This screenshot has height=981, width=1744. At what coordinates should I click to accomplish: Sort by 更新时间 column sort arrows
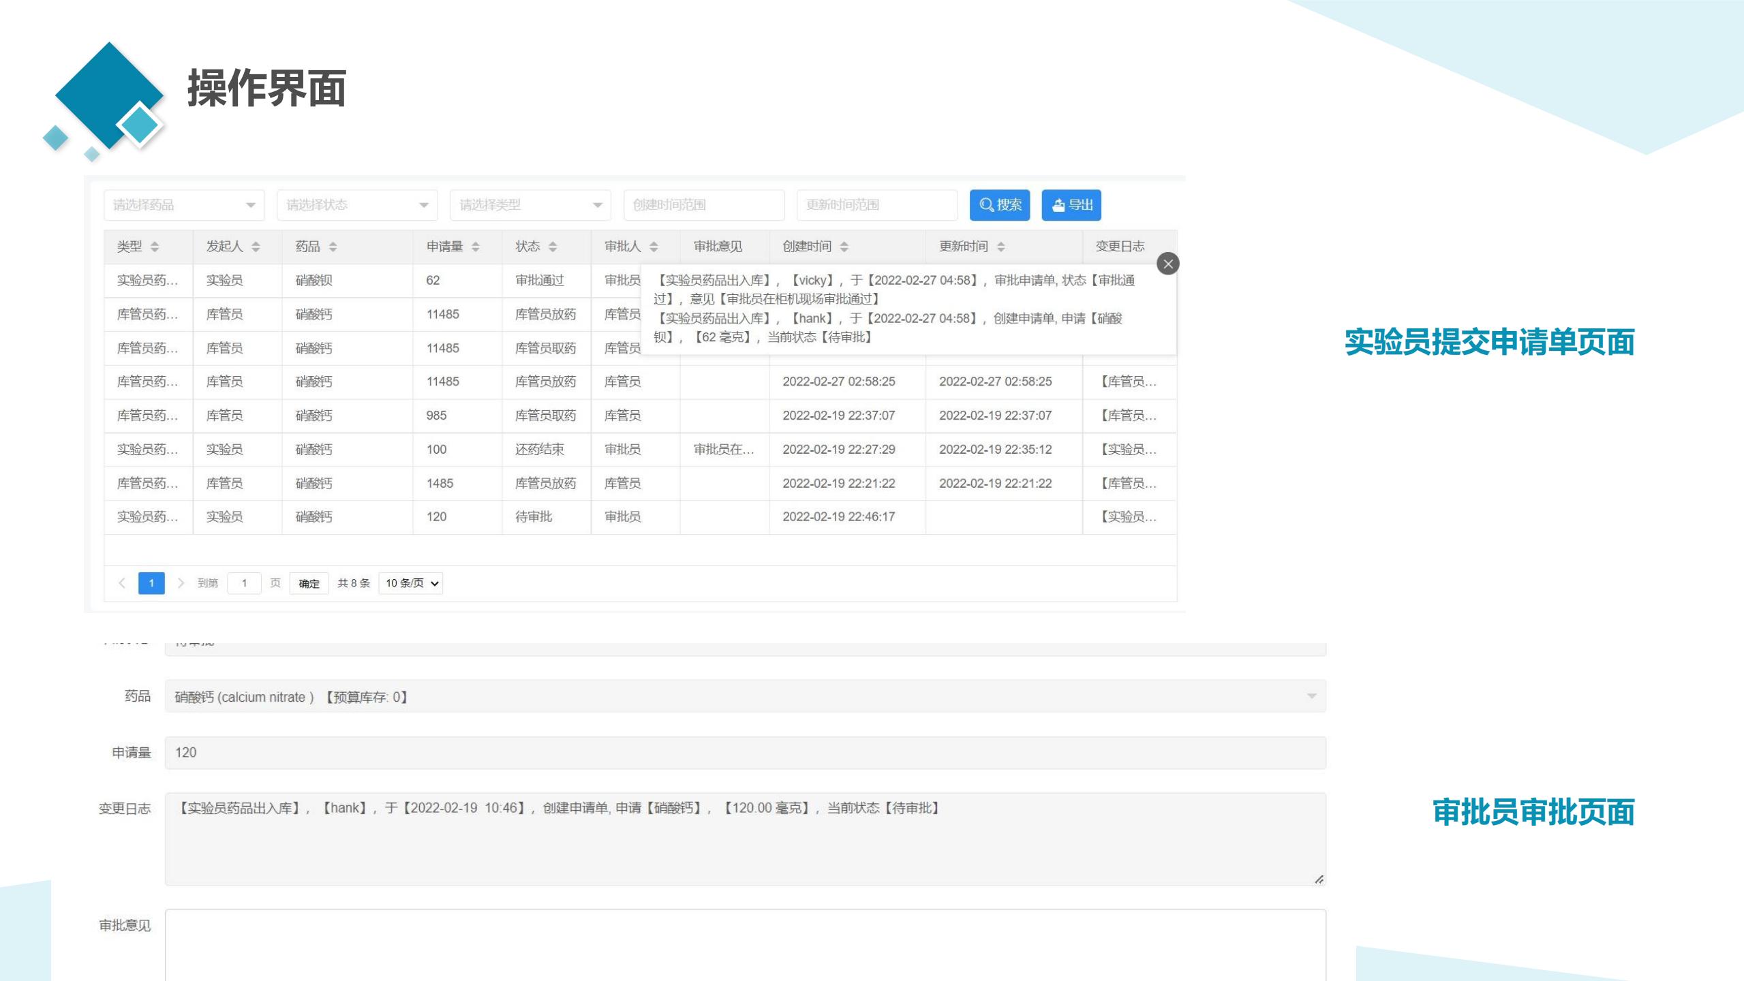1000,247
